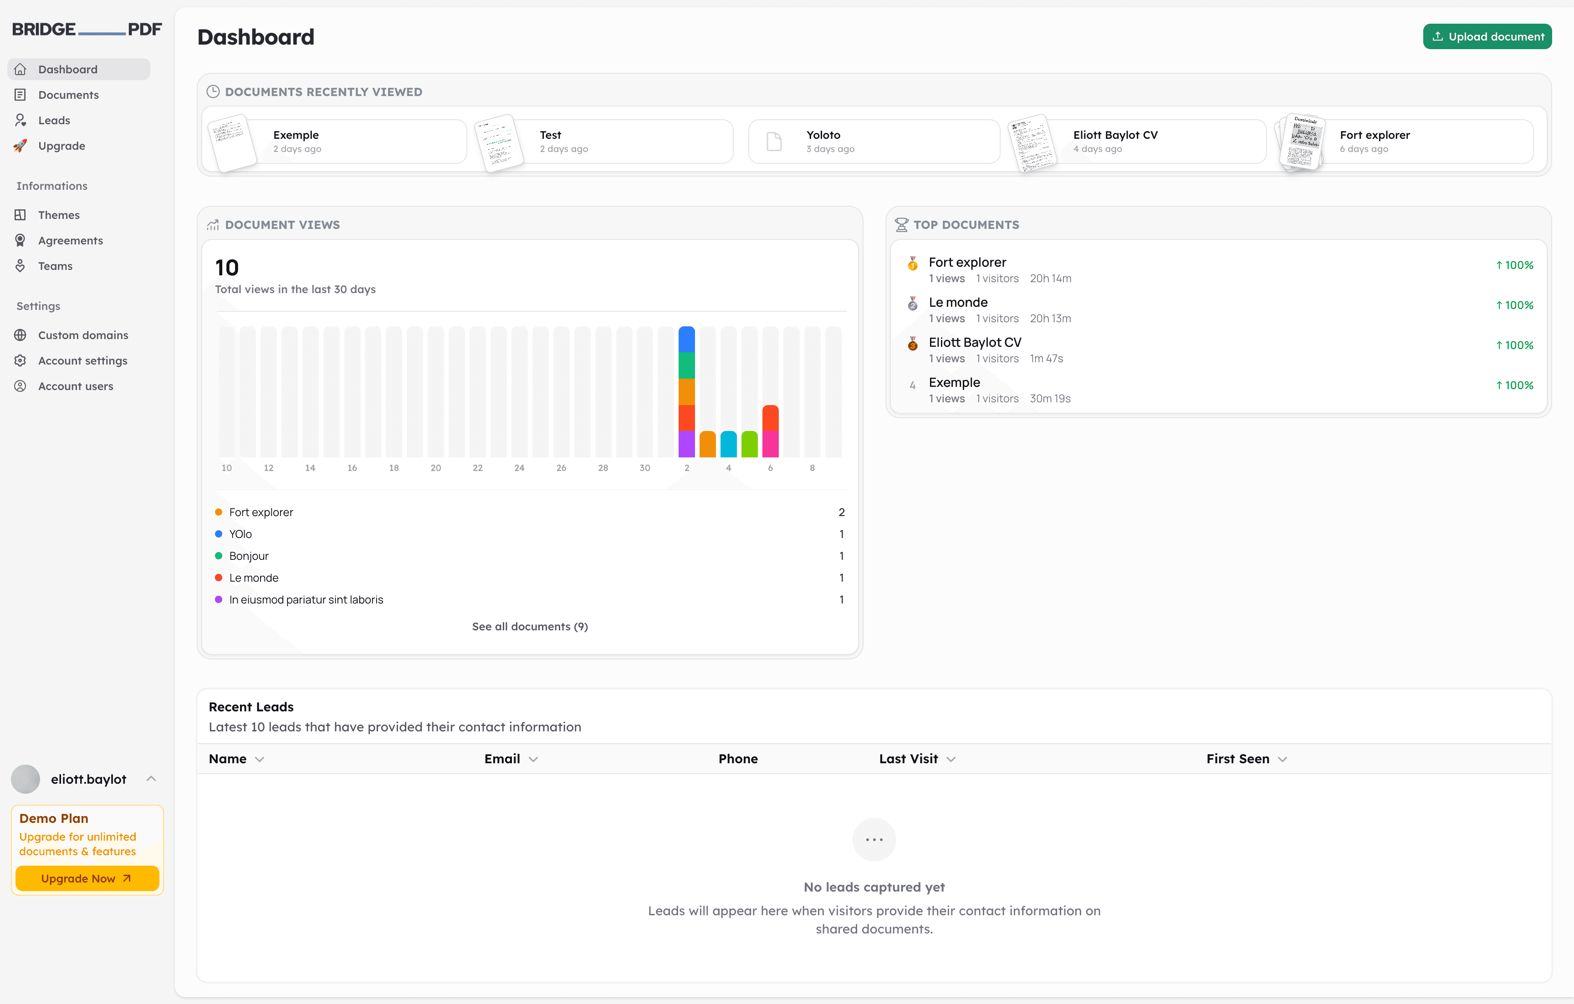Click the Upgrade rocket icon

pyautogui.click(x=20, y=146)
